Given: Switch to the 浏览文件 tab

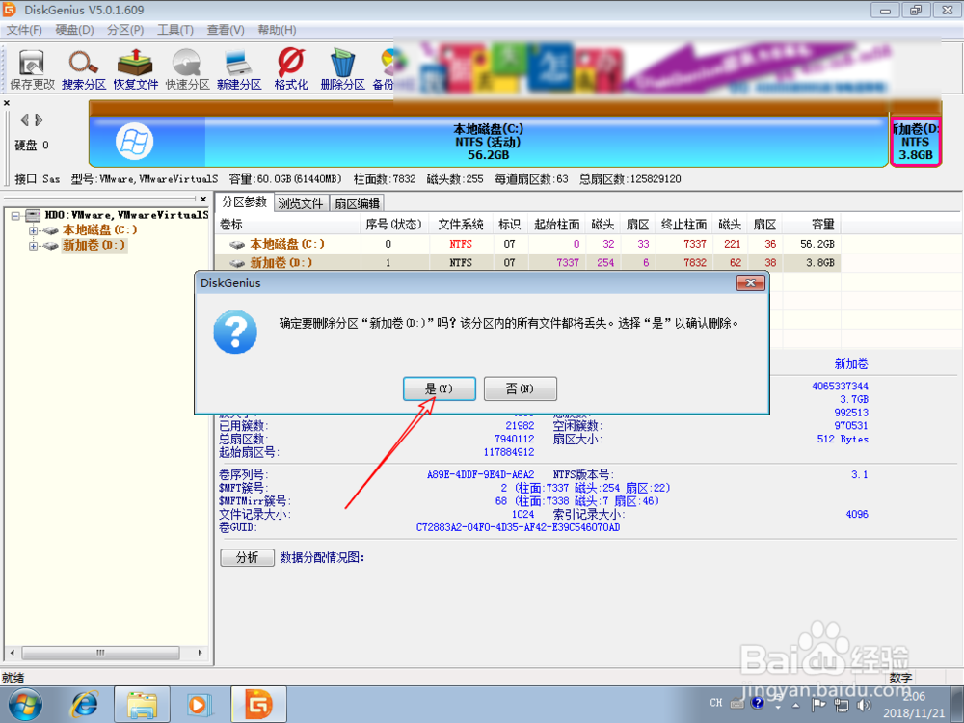Looking at the screenshot, I should 301,202.
